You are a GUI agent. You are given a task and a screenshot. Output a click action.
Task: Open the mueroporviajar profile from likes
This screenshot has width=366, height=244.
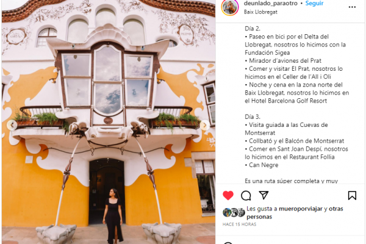coord(301,209)
